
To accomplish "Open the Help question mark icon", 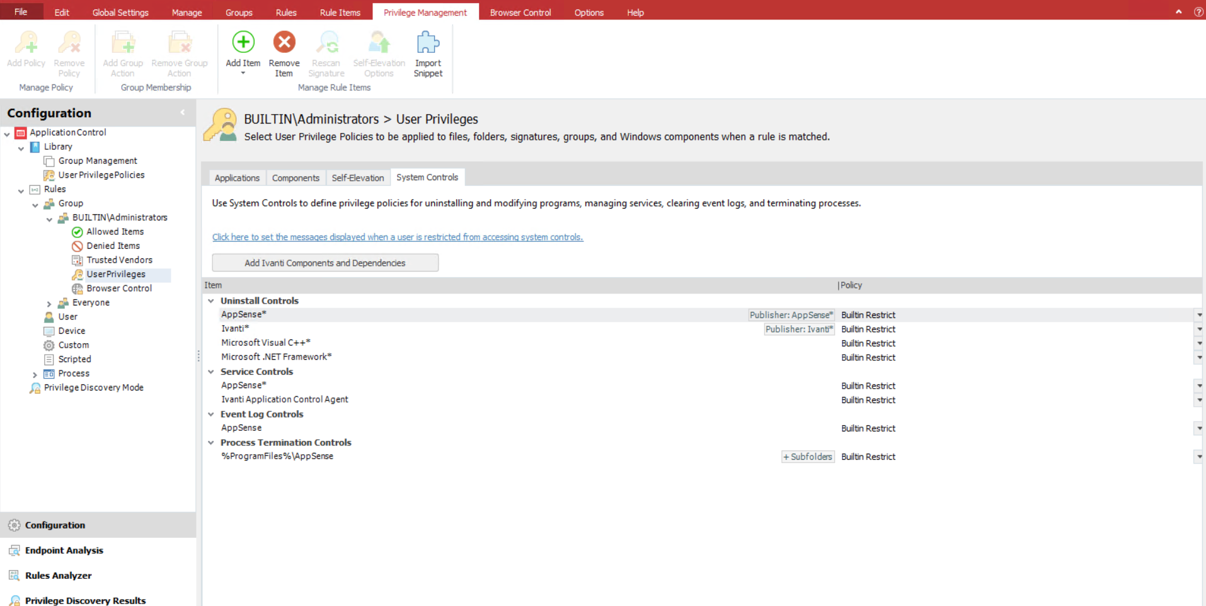I will [x=1198, y=12].
